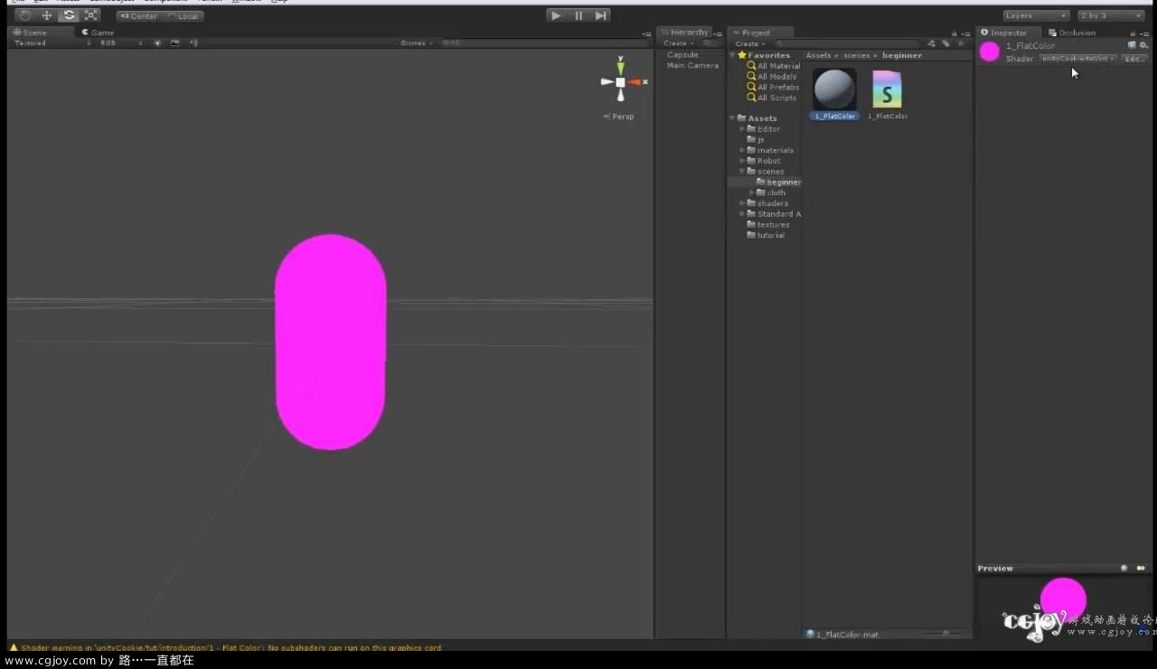1157x669 pixels.
Task: Select the textures folder
Action: click(768, 224)
